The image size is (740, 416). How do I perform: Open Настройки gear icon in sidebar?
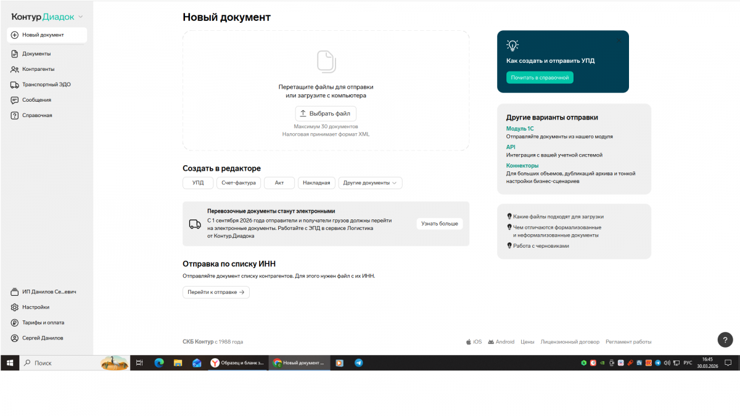(x=15, y=307)
